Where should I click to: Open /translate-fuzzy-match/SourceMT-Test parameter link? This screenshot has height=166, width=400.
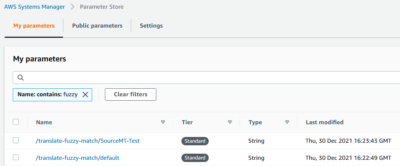pos(88,141)
